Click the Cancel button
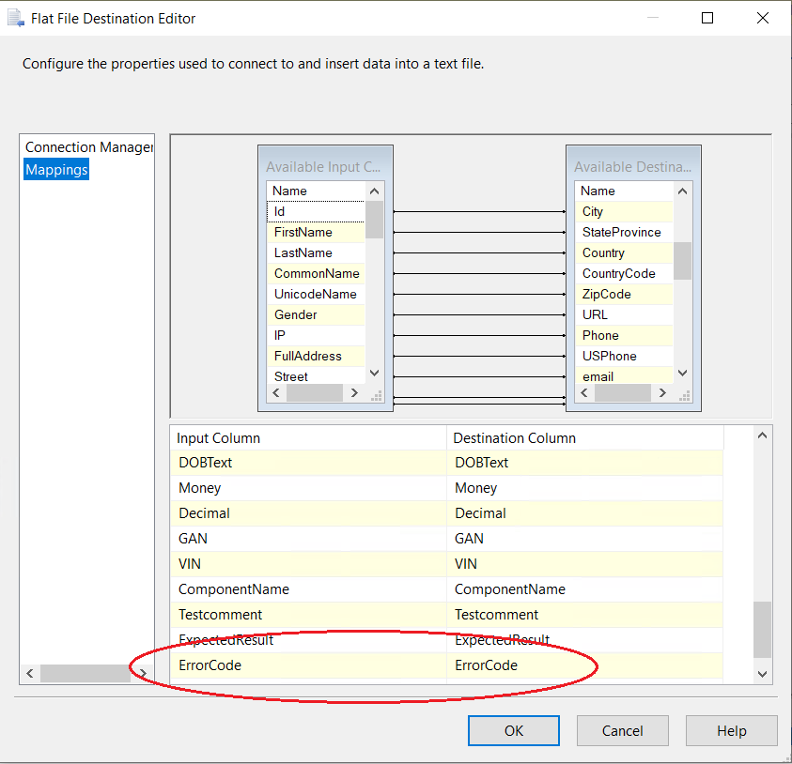This screenshot has width=792, height=764. point(622,730)
